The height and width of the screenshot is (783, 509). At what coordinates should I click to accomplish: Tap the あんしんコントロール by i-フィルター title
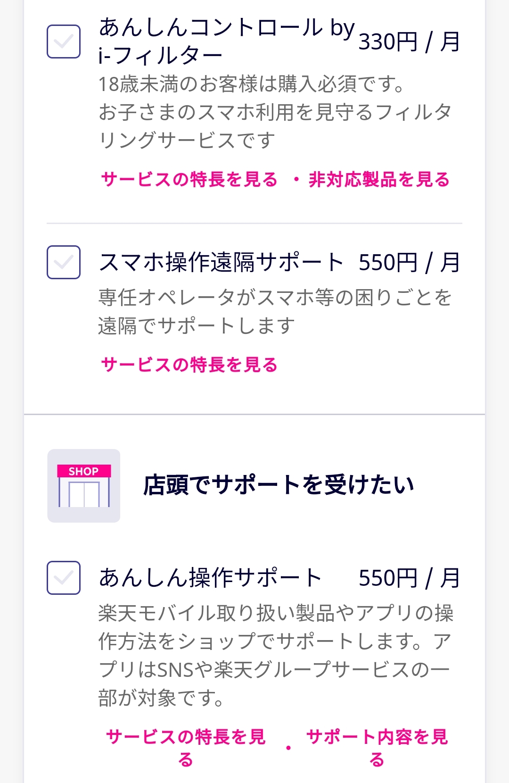tap(226, 42)
